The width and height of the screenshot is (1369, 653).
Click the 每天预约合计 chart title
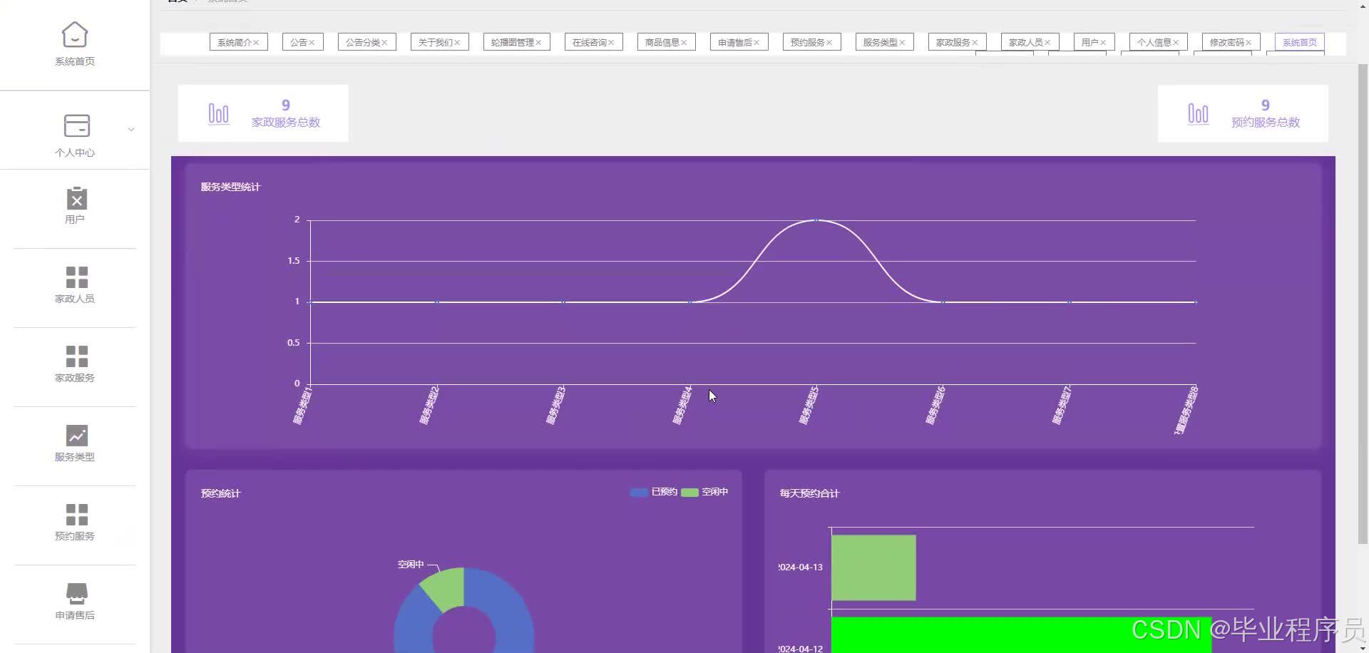click(x=809, y=493)
